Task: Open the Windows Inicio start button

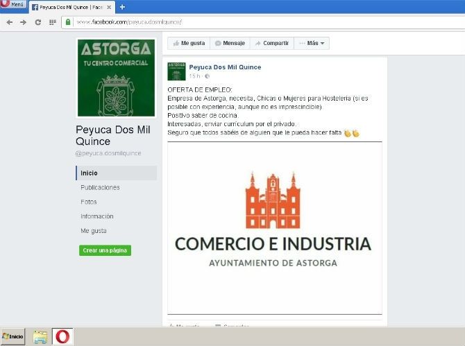Action: 12,336
